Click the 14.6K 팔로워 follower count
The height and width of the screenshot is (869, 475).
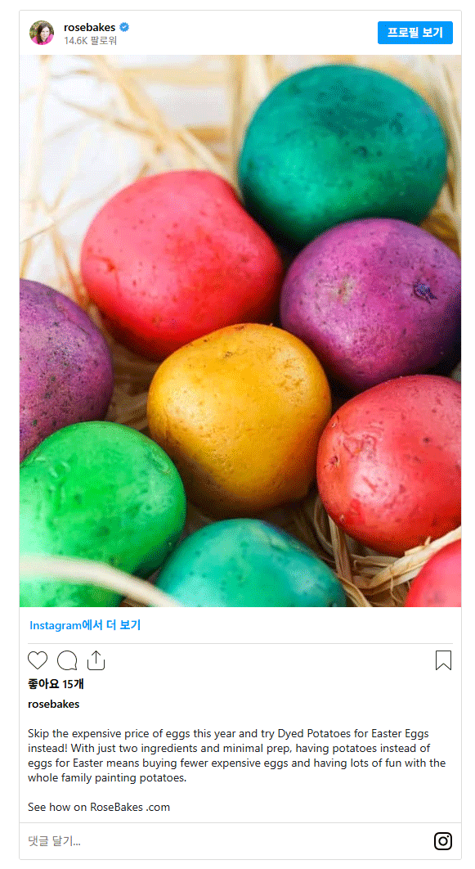tap(90, 40)
